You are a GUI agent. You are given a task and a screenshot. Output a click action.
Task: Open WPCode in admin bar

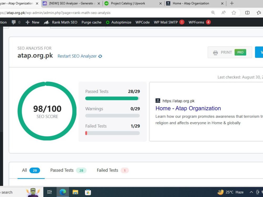tap(143, 22)
